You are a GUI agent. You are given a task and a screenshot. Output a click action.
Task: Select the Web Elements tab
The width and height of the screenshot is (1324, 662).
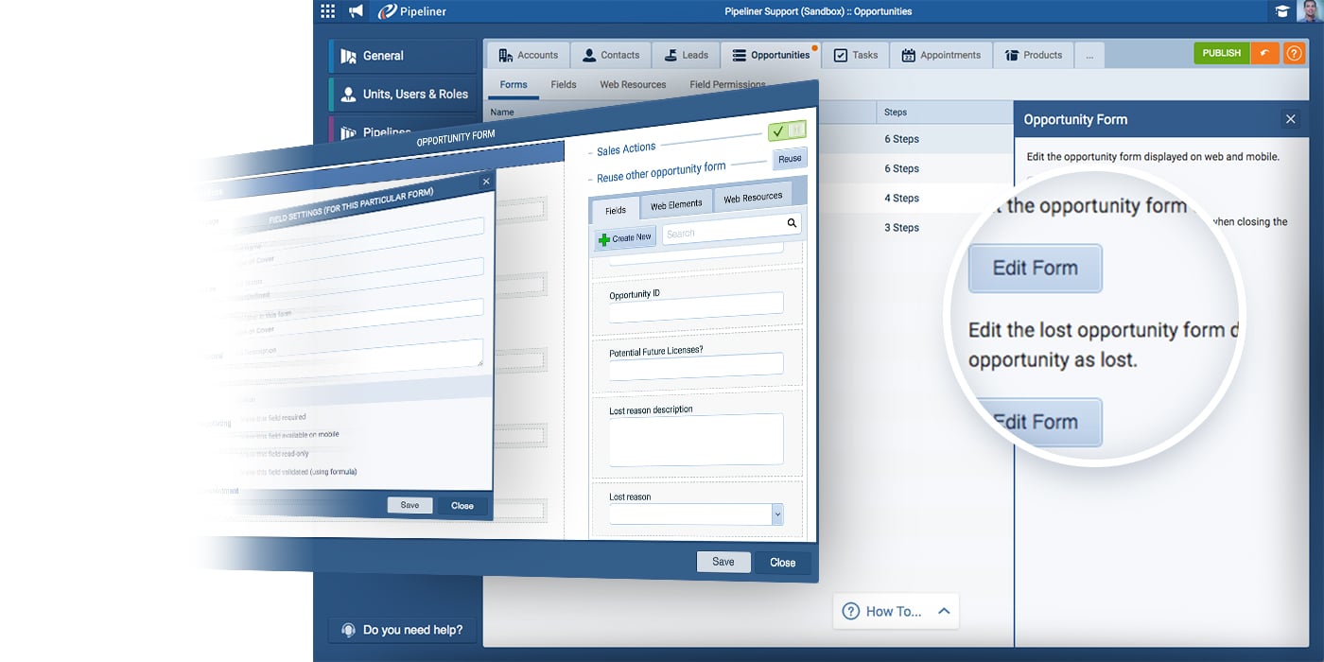point(676,204)
